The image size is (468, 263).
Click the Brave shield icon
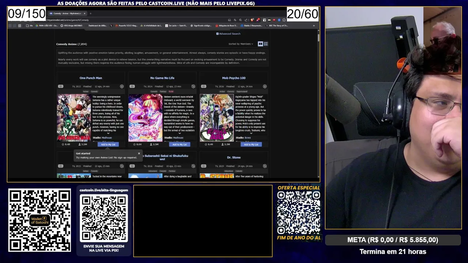tap(252, 20)
